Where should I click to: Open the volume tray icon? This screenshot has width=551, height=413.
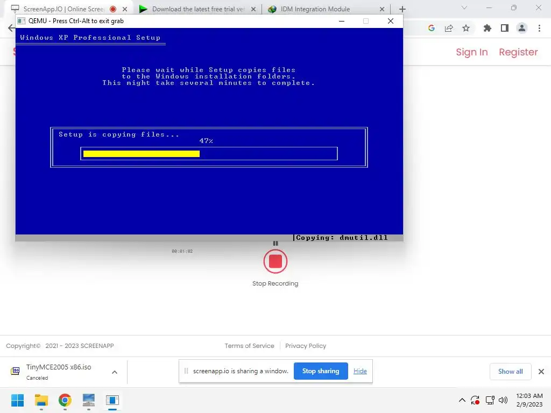[503, 400]
